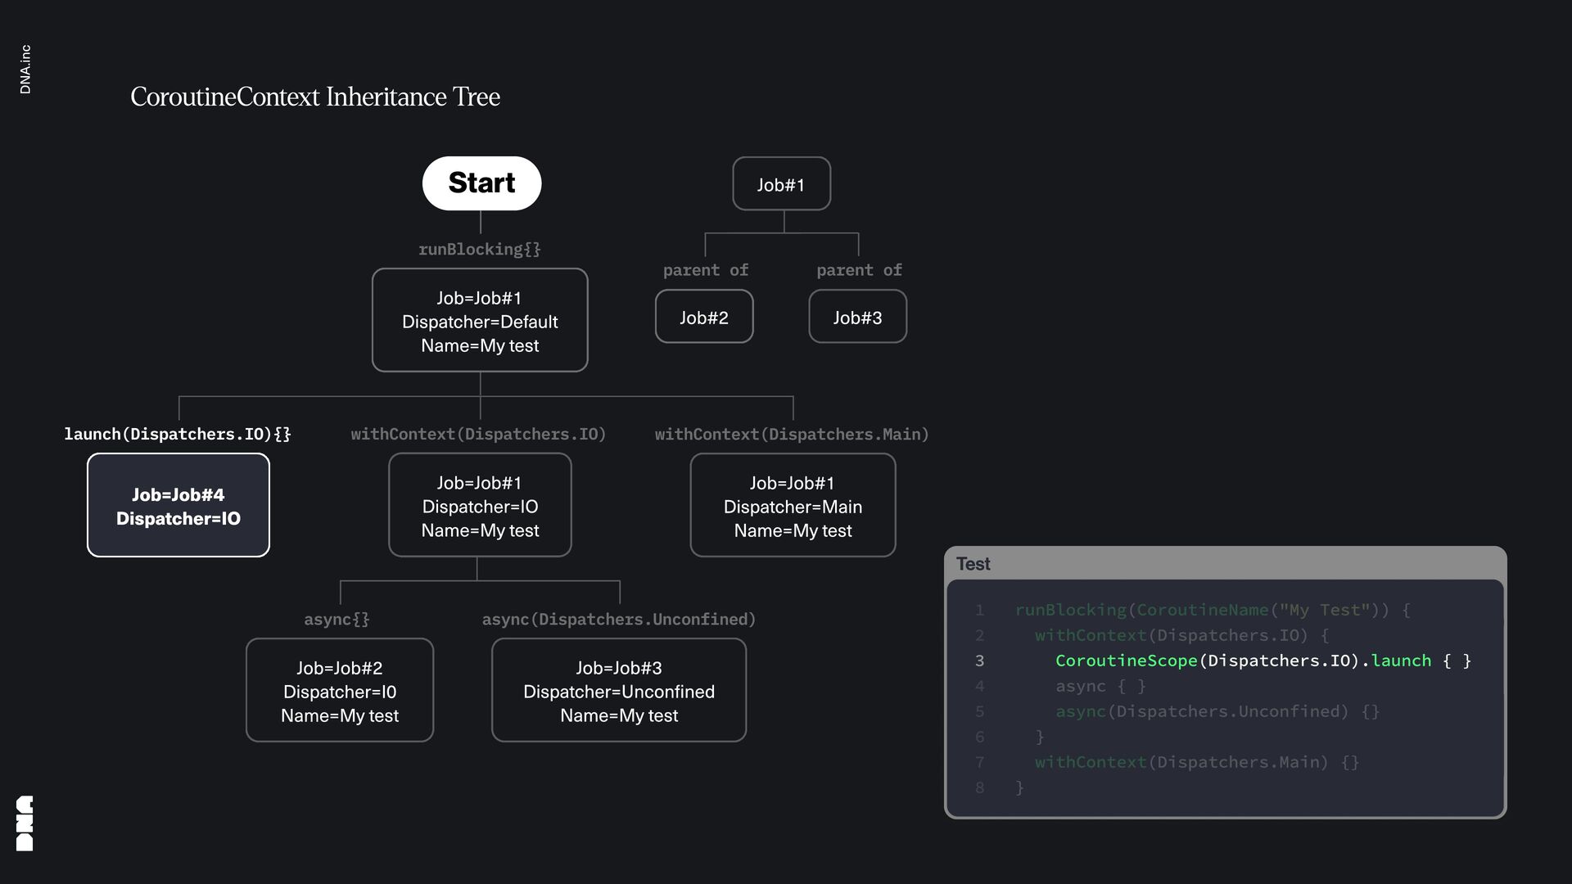Image resolution: width=1572 pixels, height=884 pixels.
Task: Click the Job=Job#2 Dispatcher=IO node
Action: (x=339, y=691)
